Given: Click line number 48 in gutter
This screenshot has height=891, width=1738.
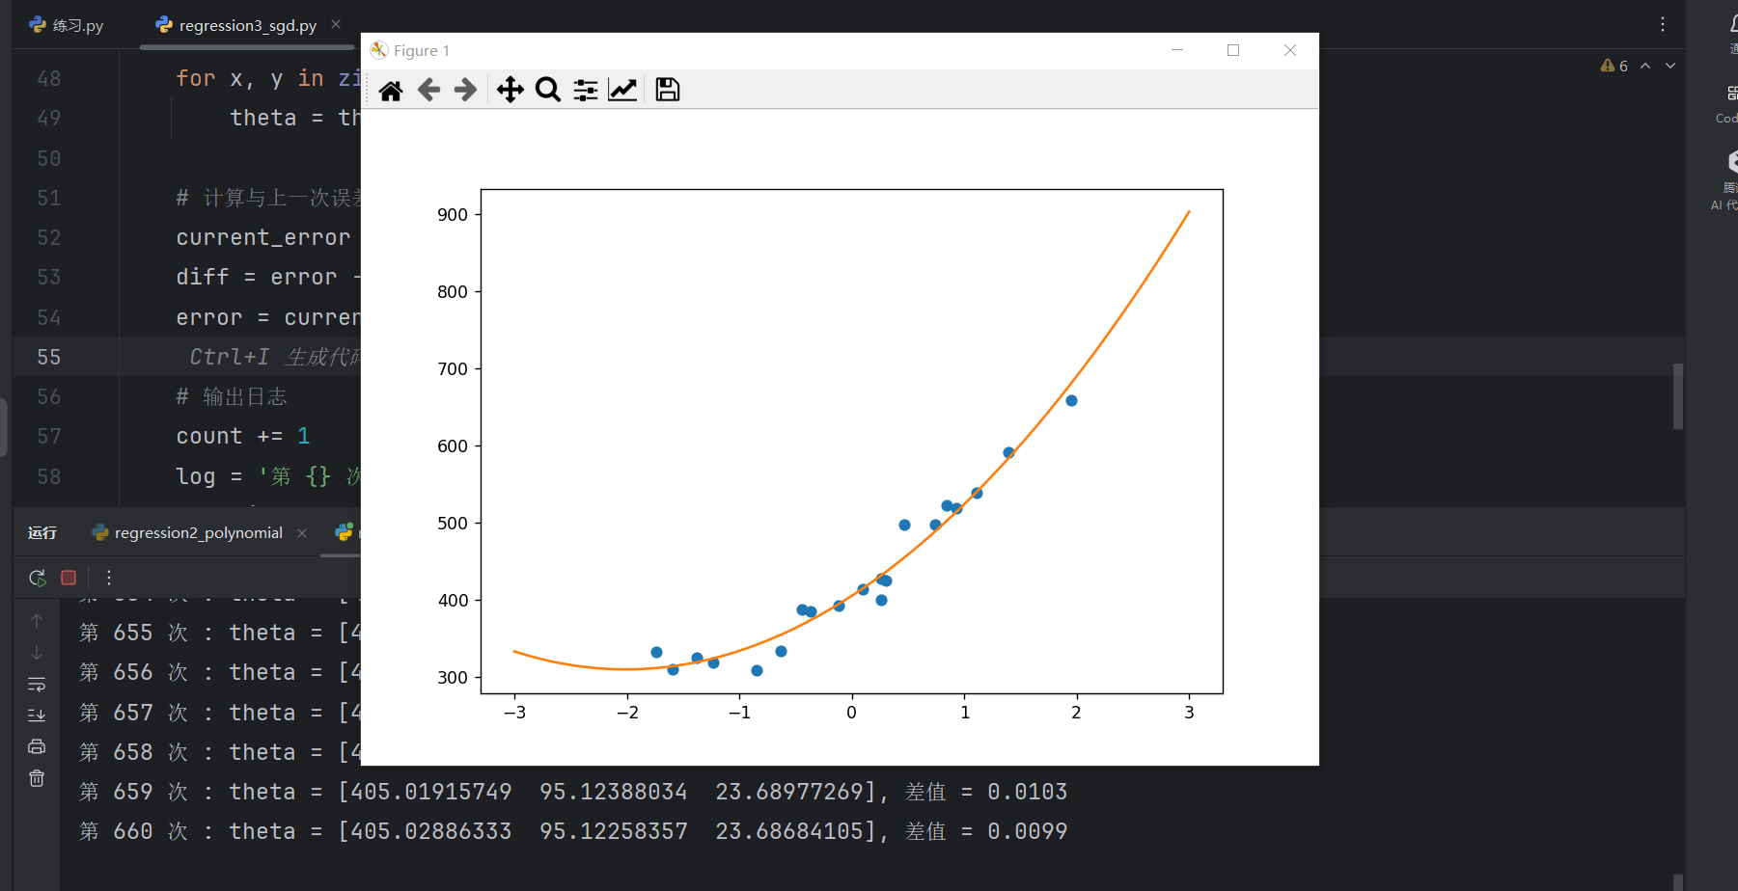Looking at the screenshot, I should 49,78.
